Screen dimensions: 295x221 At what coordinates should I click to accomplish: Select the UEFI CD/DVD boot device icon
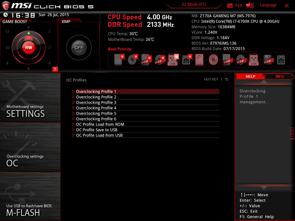pyautogui.click(x=133, y=60)
